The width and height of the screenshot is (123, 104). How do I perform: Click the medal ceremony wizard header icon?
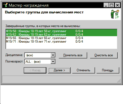pyautogui.click(x=115, y=14)
